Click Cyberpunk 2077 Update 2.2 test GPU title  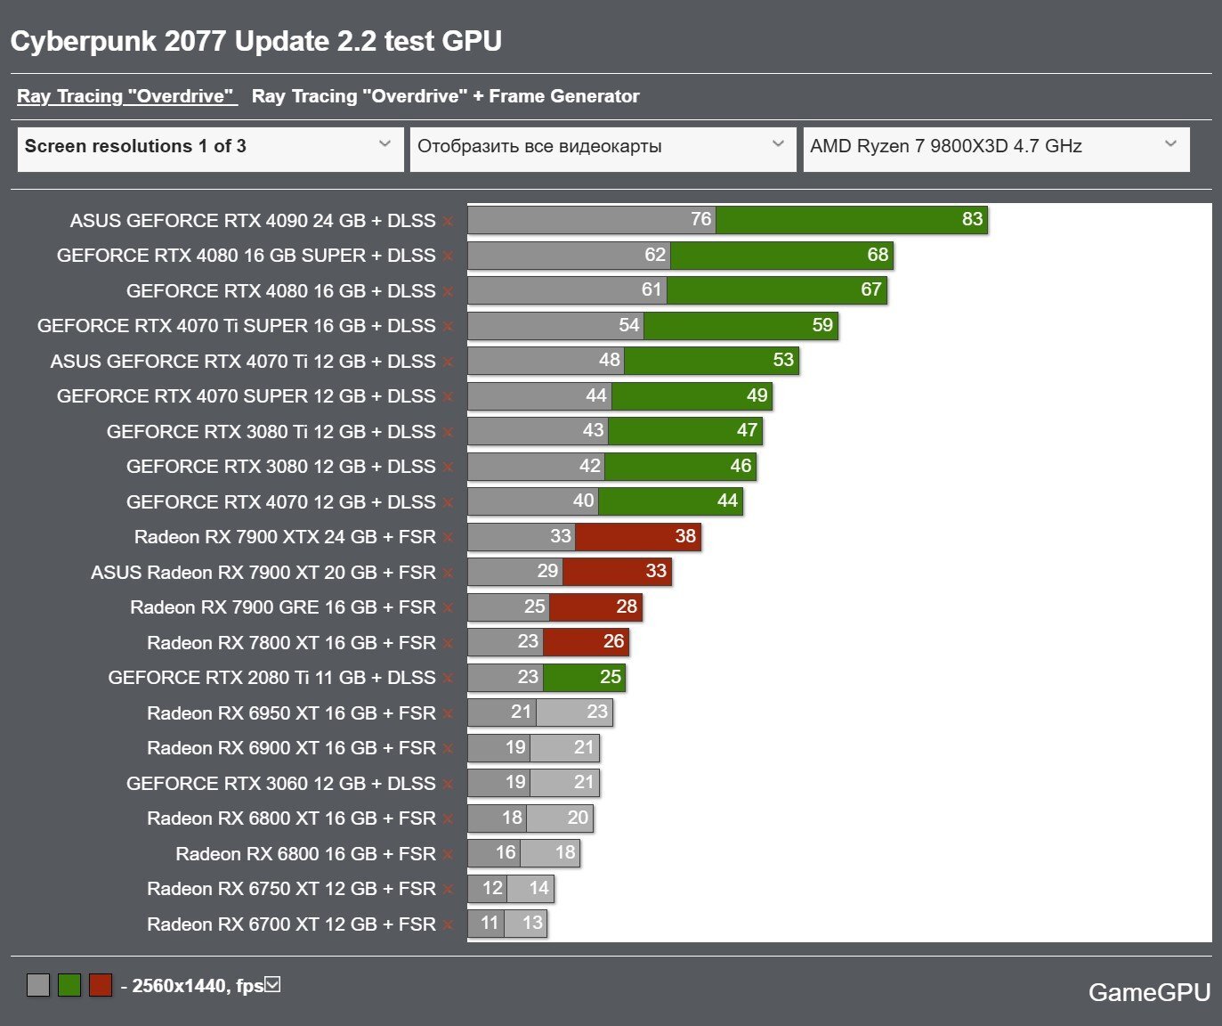[256, 41]
